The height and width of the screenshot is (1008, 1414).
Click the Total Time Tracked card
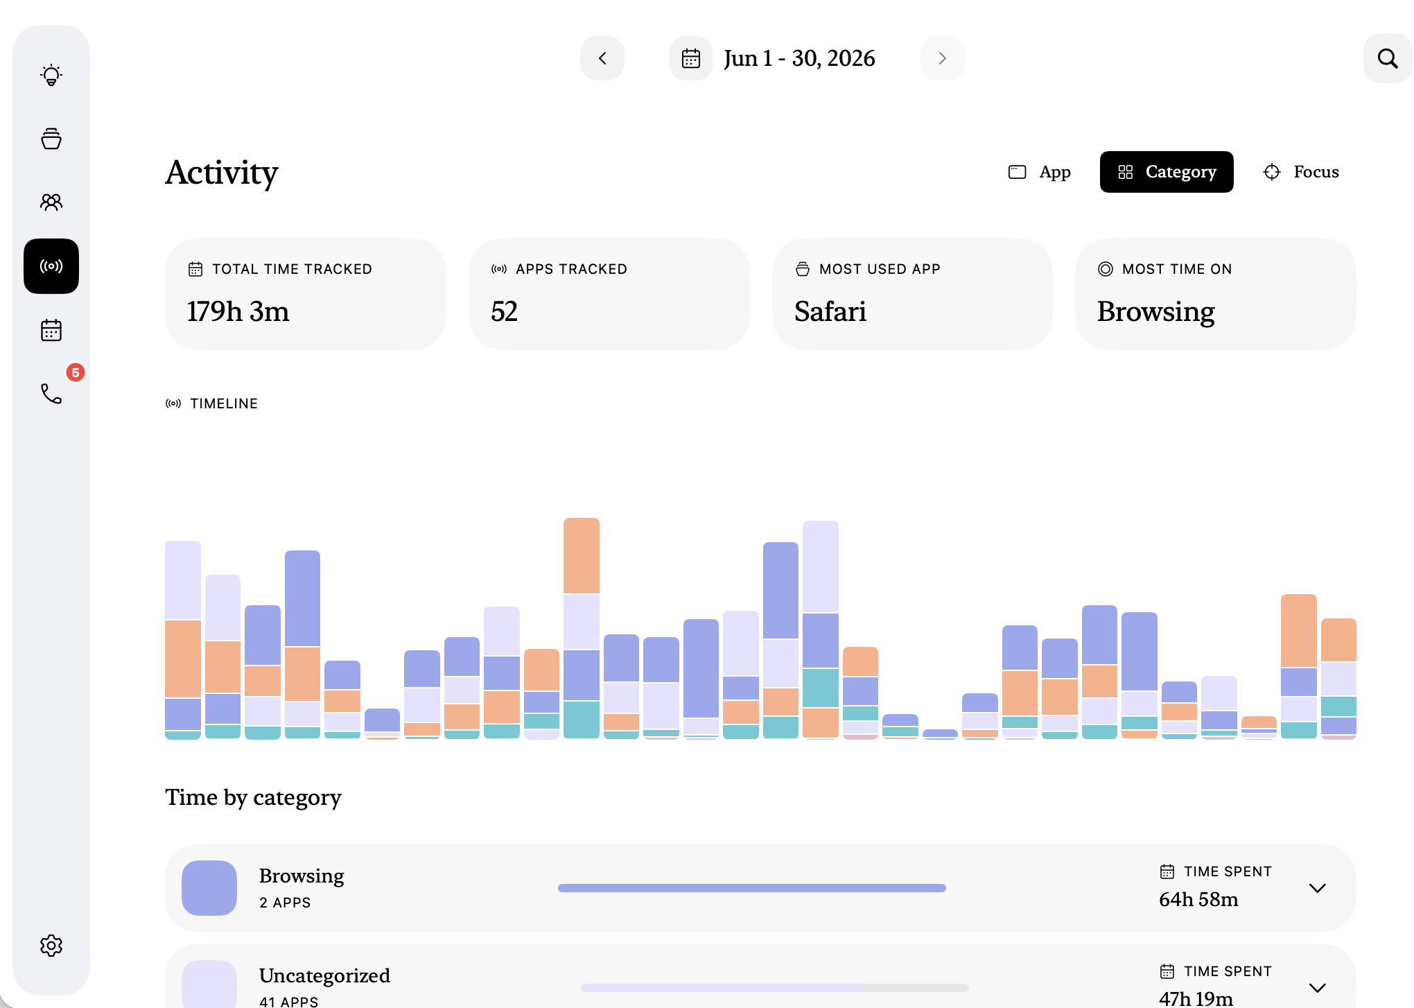pos(306,294)
